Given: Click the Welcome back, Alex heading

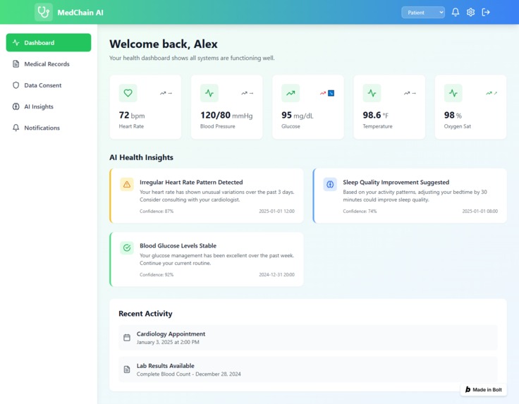Looking at the screenshot, I should click(x=164, y=44).
